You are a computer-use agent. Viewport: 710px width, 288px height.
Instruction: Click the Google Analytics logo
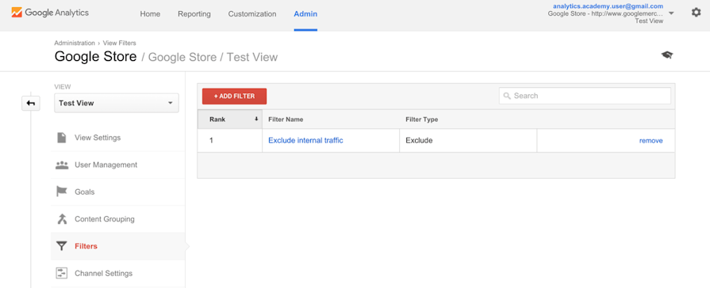click(50, 13)
